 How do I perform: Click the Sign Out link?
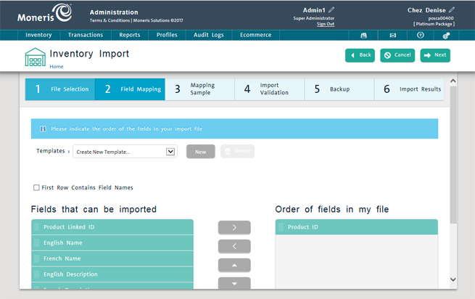[x=326, y=24]
